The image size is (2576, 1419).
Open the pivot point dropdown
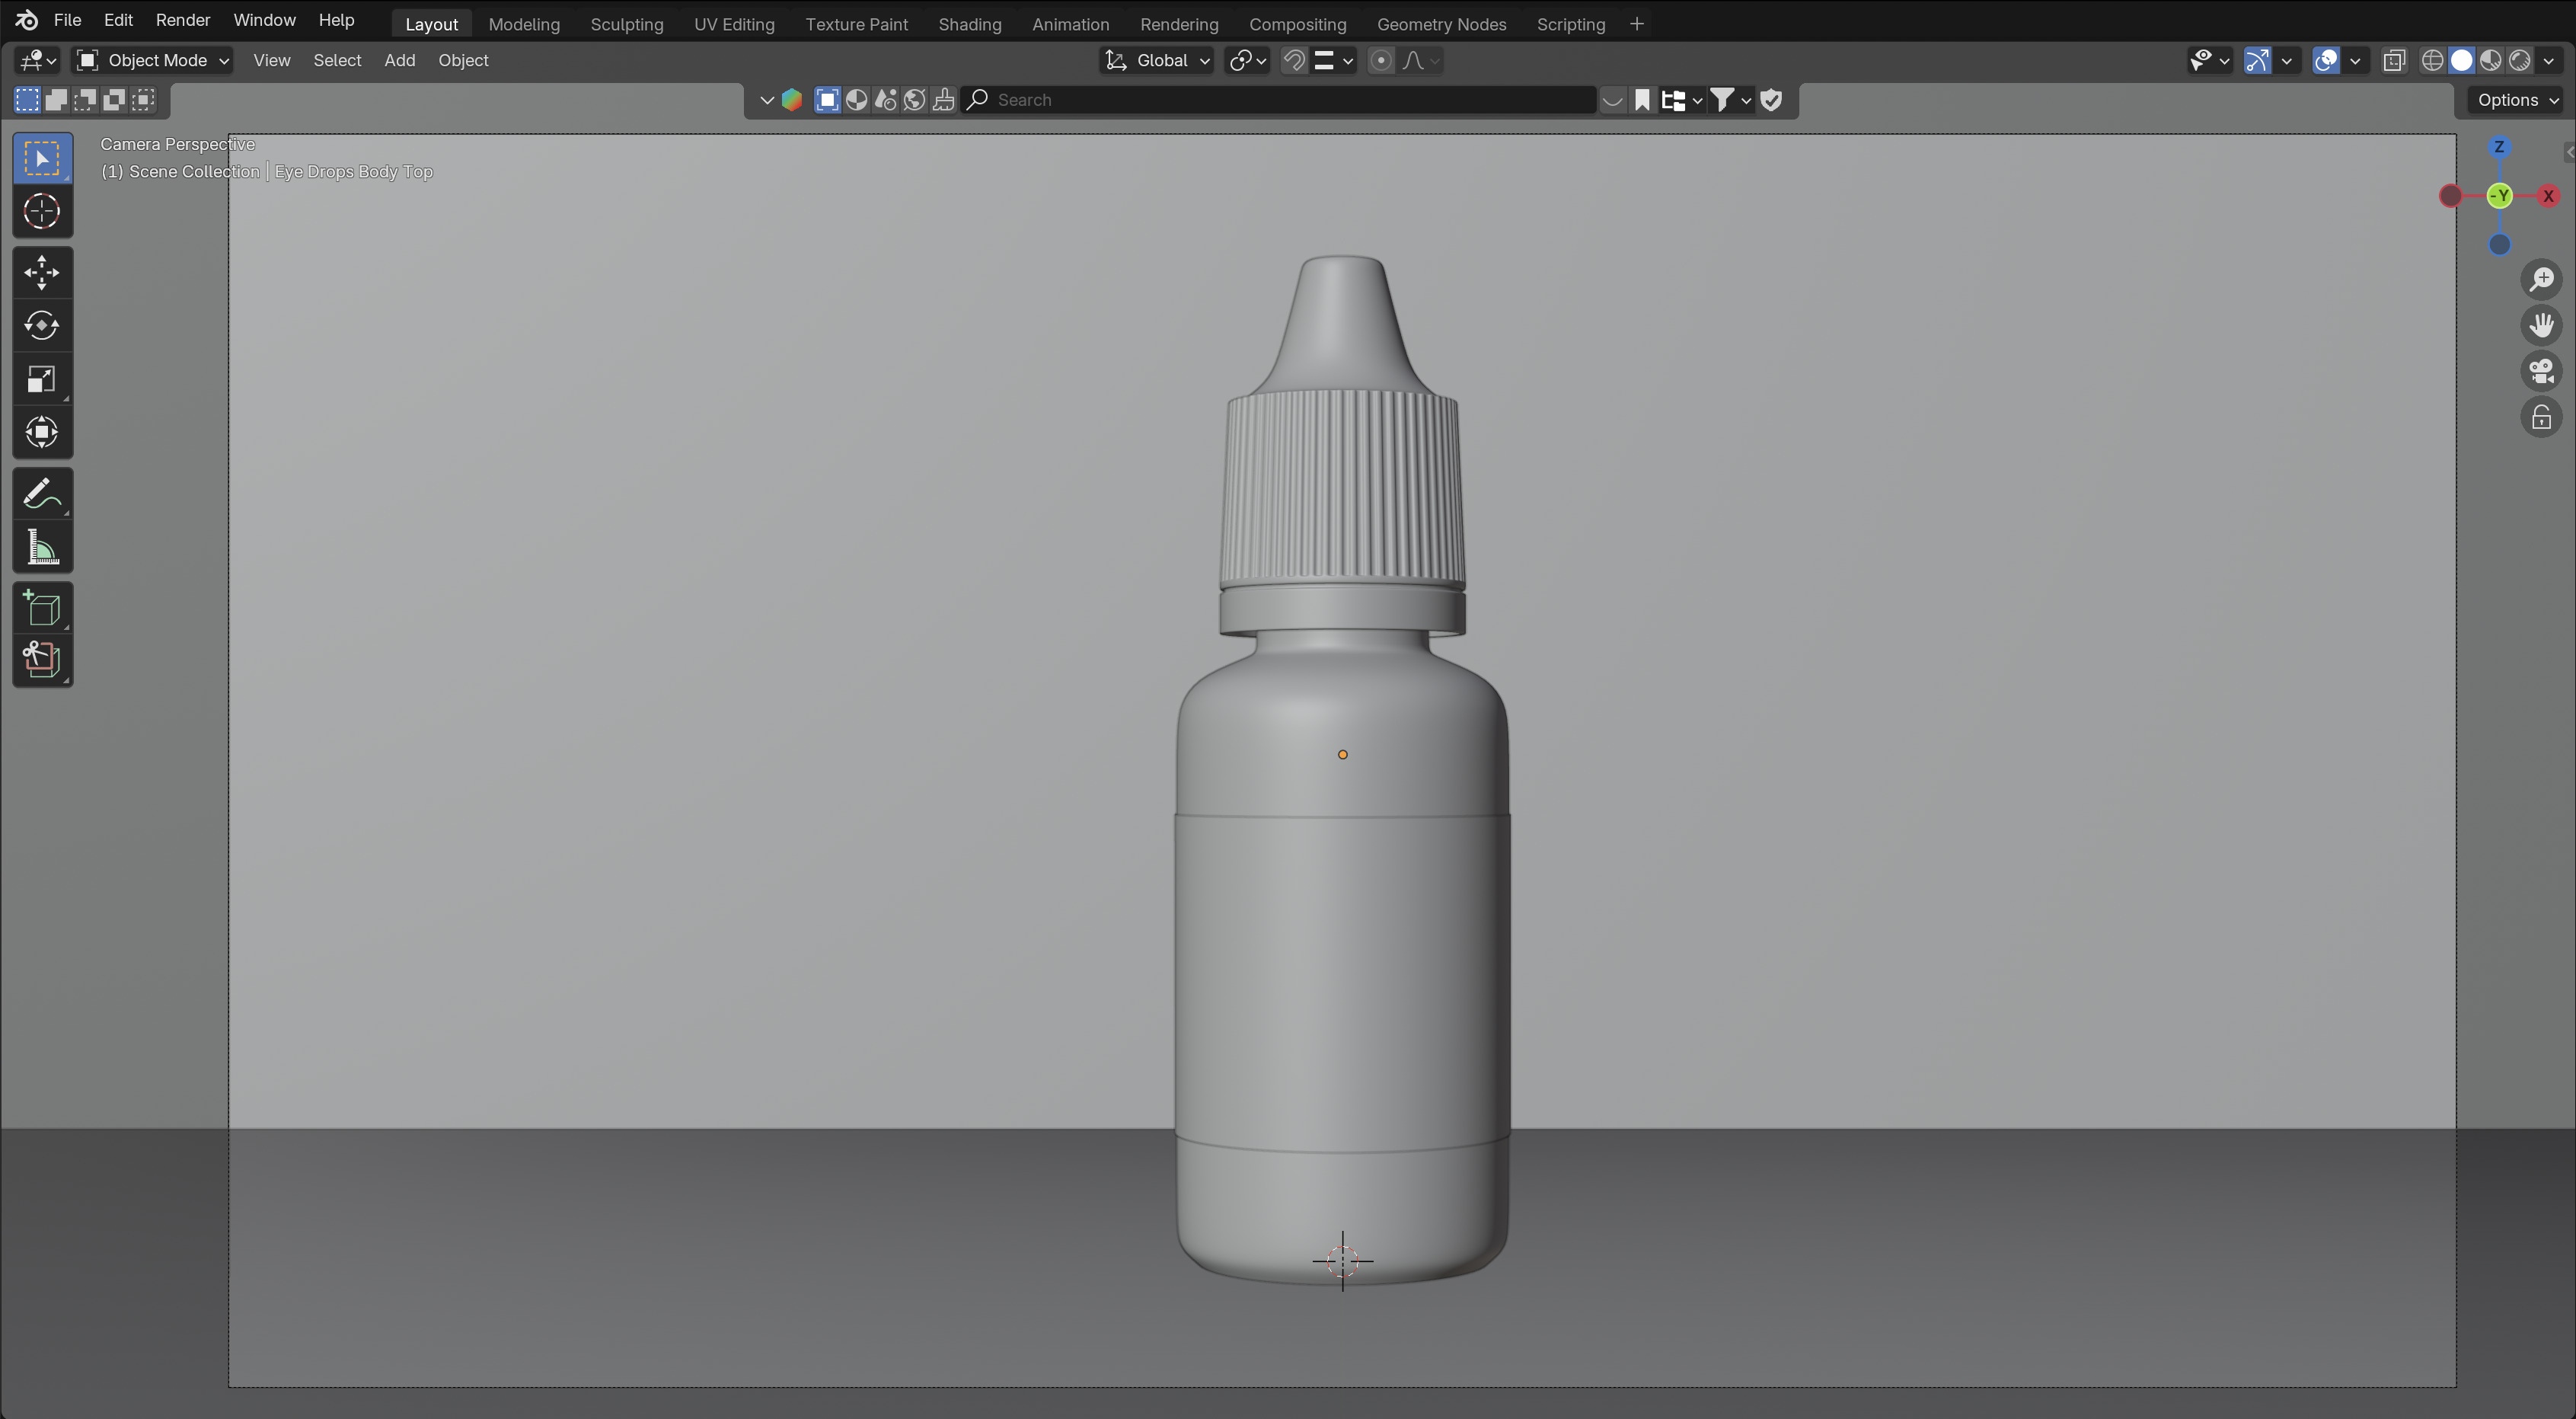(x=1247, y=61)
